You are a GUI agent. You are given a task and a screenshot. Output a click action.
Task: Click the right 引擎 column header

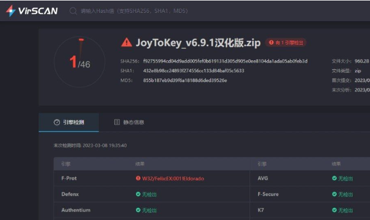point(262,164)
